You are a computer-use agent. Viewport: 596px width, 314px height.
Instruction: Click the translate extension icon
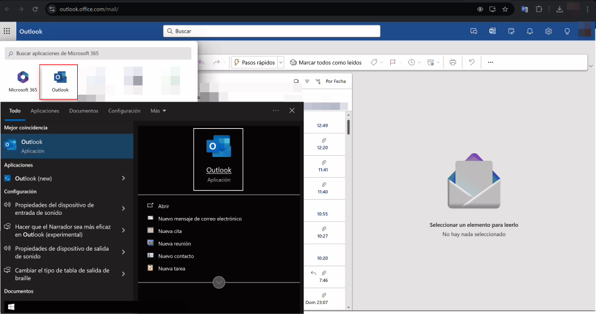524,9
